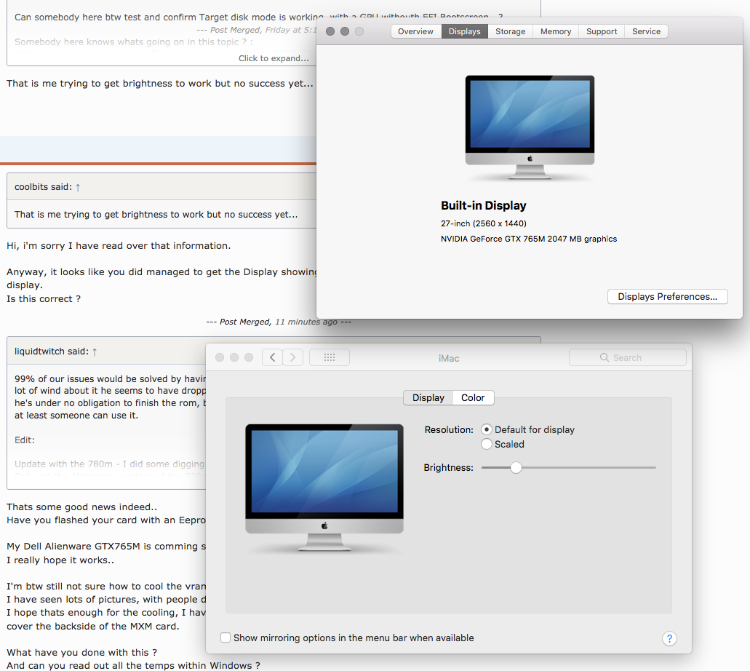
Task: Adjust the Brightness slider
Action: (516, 468)
